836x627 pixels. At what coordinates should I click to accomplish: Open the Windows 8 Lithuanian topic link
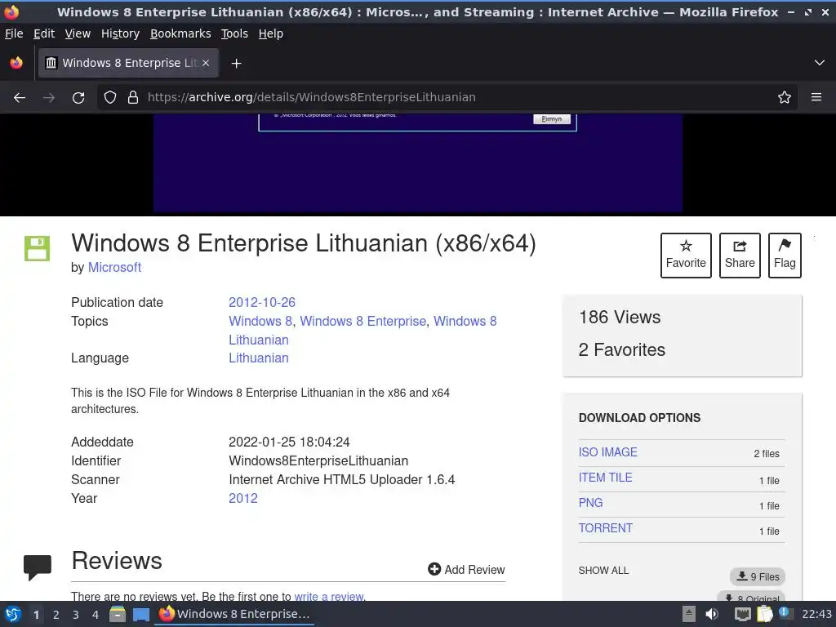click(x=362, y=331)
